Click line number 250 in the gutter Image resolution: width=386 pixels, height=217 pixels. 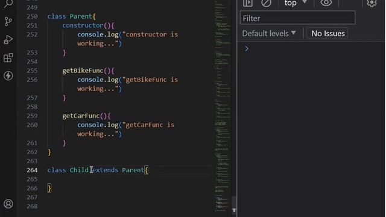point(32,16)
